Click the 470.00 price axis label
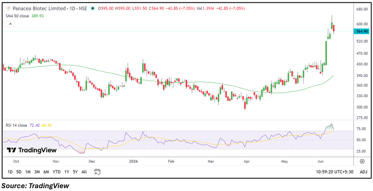The height and width of the screenshot is (191, 373). click(362, 54)
